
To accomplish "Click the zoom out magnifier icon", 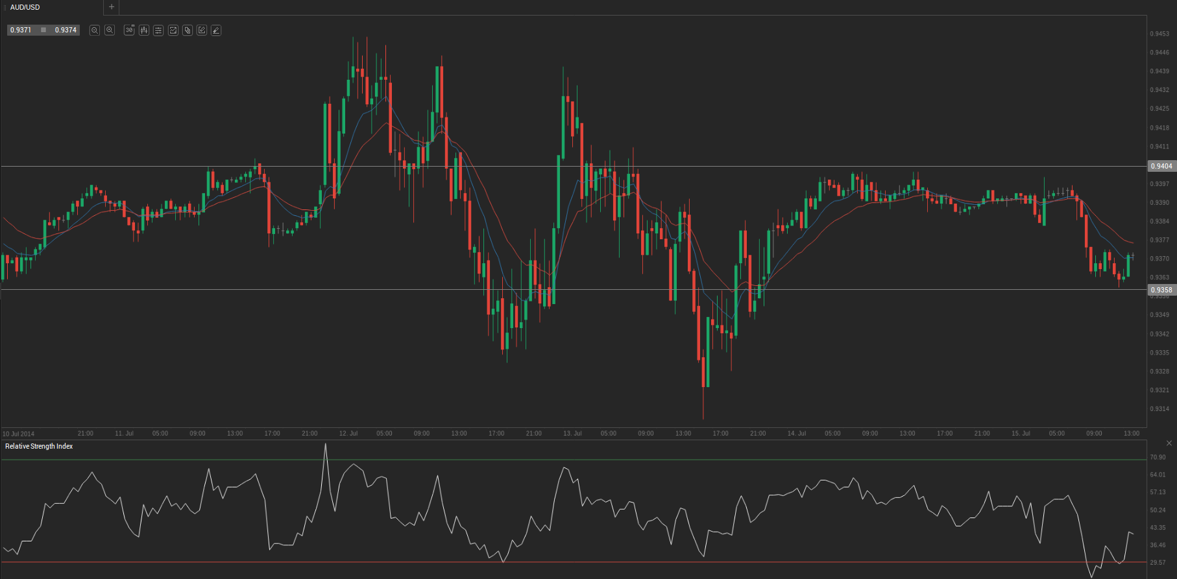I will coord(95,30).
